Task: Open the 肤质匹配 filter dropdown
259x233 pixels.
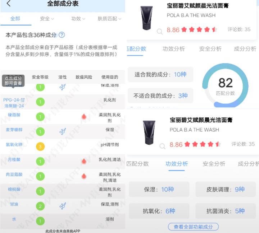Action: click(x=109, y=19)
